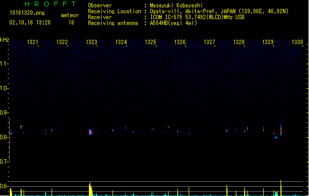Click the 1.0 kHz axis label
This screenshot has height=196, width=309.
coord(4,88)
